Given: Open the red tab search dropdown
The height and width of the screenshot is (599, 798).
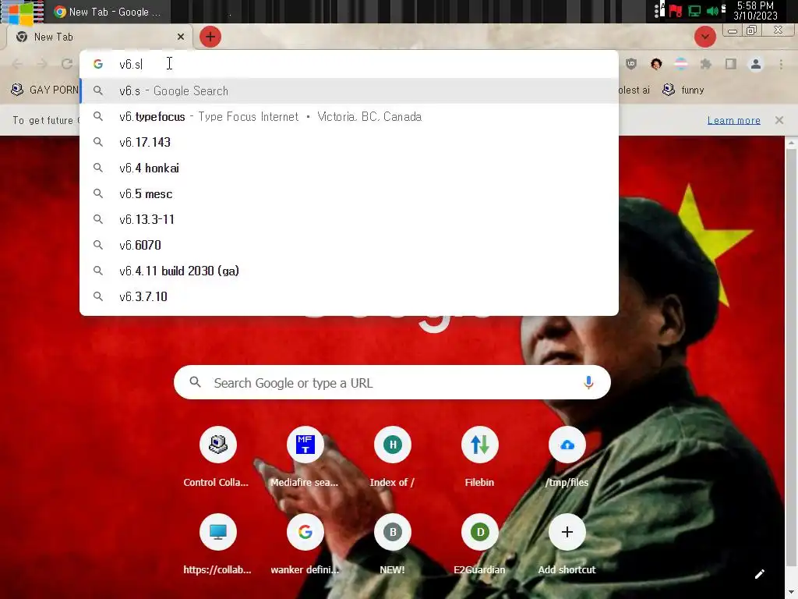Looking at the screenshot, I should [x=704, y=37].
